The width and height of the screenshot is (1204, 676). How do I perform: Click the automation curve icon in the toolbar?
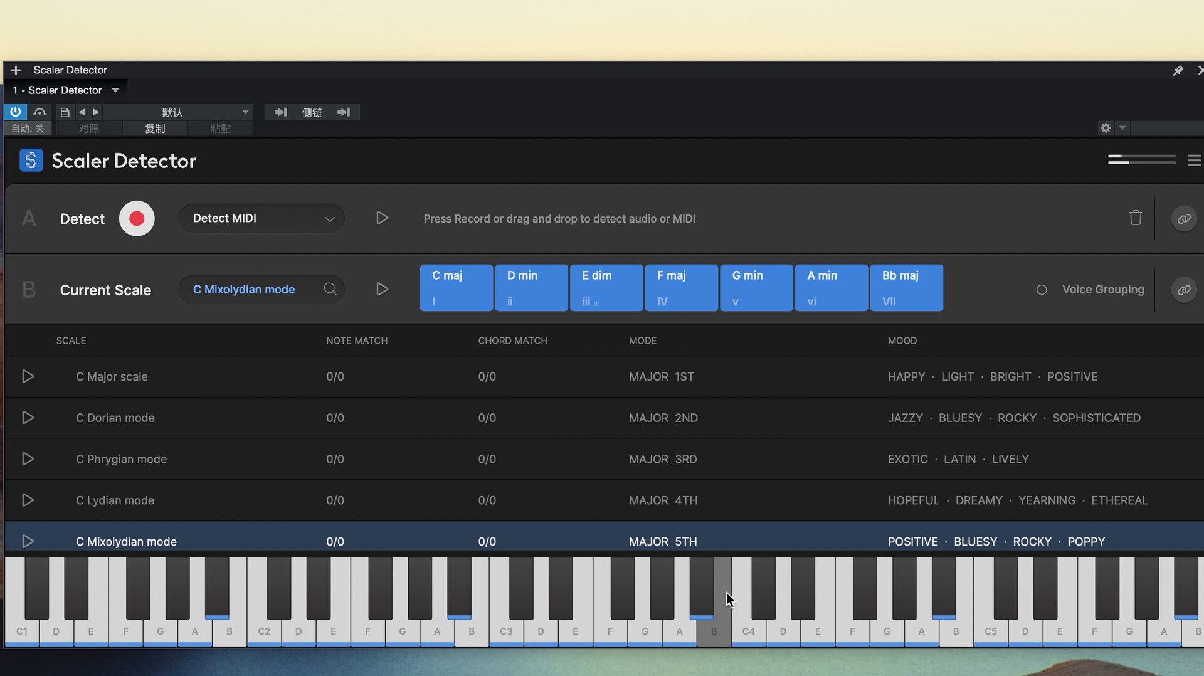[x=40, y=112]
